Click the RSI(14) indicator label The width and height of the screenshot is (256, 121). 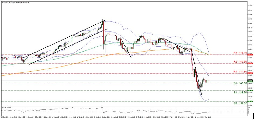5,107
